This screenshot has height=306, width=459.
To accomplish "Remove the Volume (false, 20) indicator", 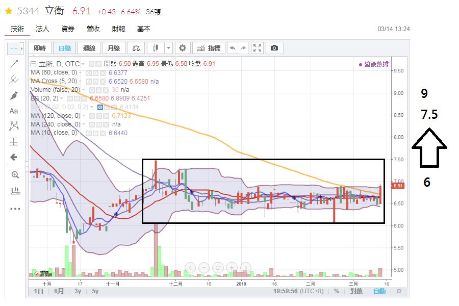I will pos(106,90).
